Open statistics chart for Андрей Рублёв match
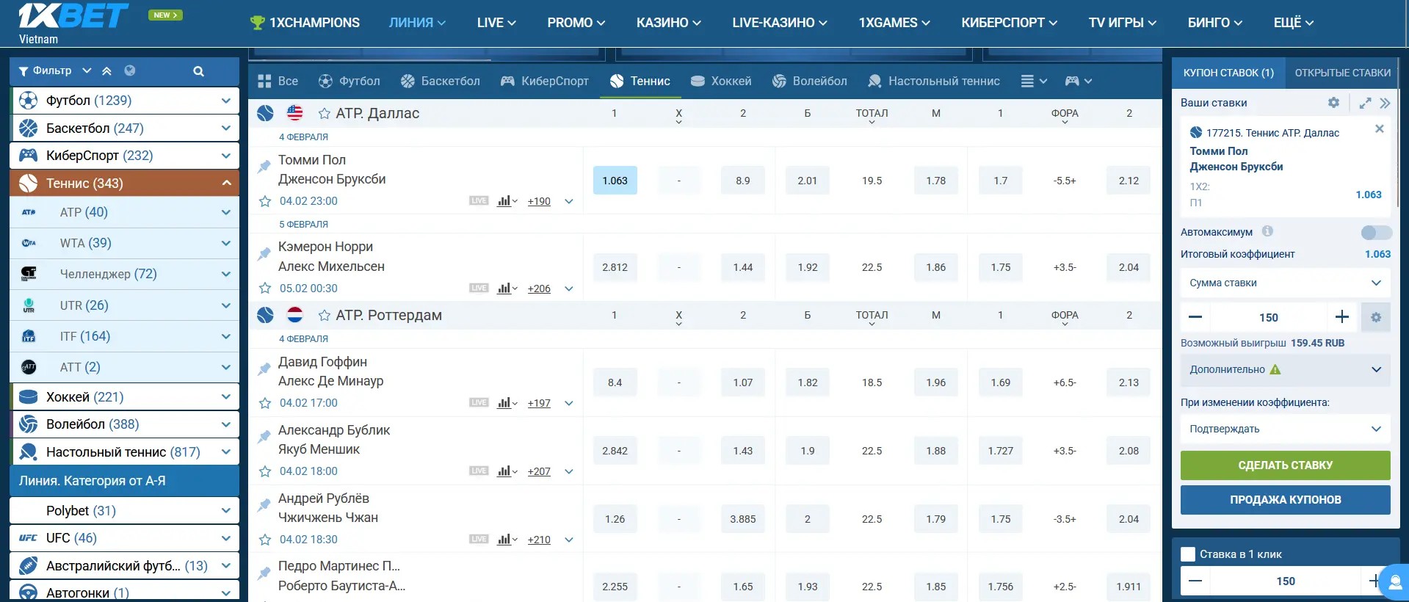The height and width of the screenshot is (602, 1409). click(x=507, y=540)
